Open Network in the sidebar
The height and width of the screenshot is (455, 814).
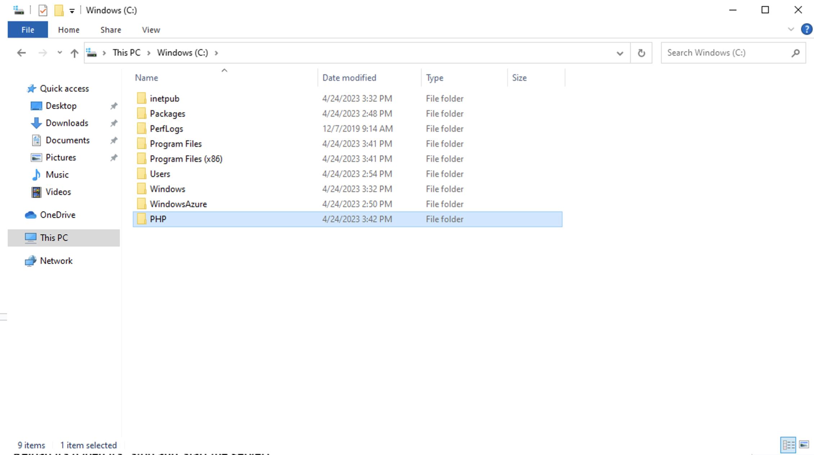56,261
